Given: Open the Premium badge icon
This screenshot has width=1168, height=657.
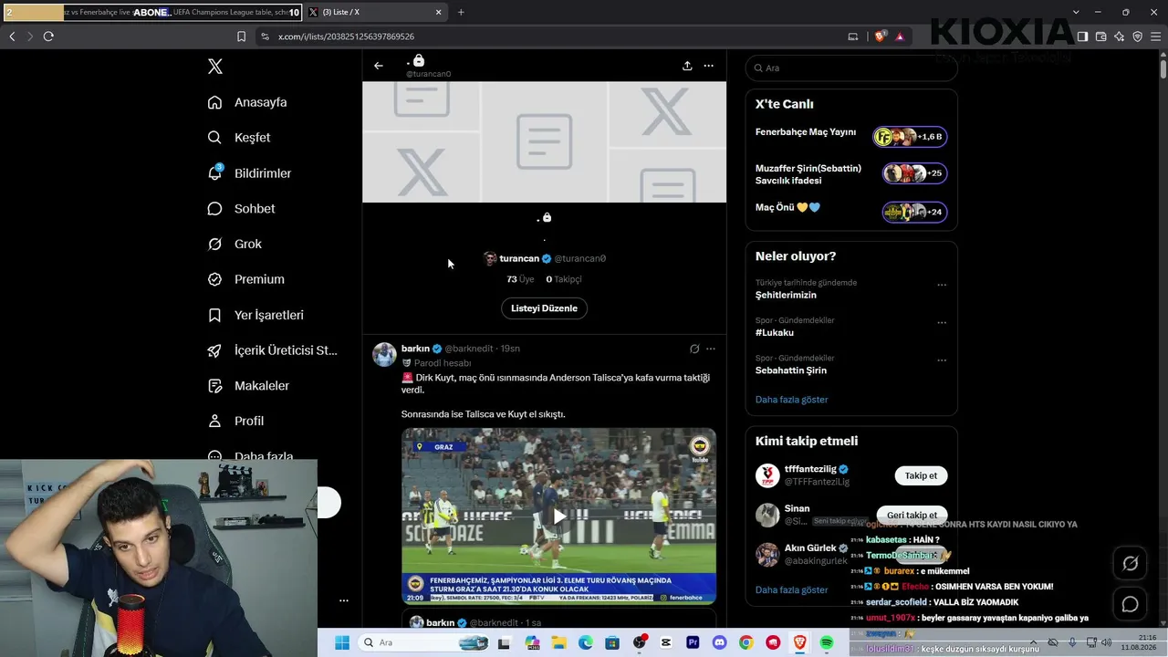Looking at the screenshot, I should coord(214,279).
